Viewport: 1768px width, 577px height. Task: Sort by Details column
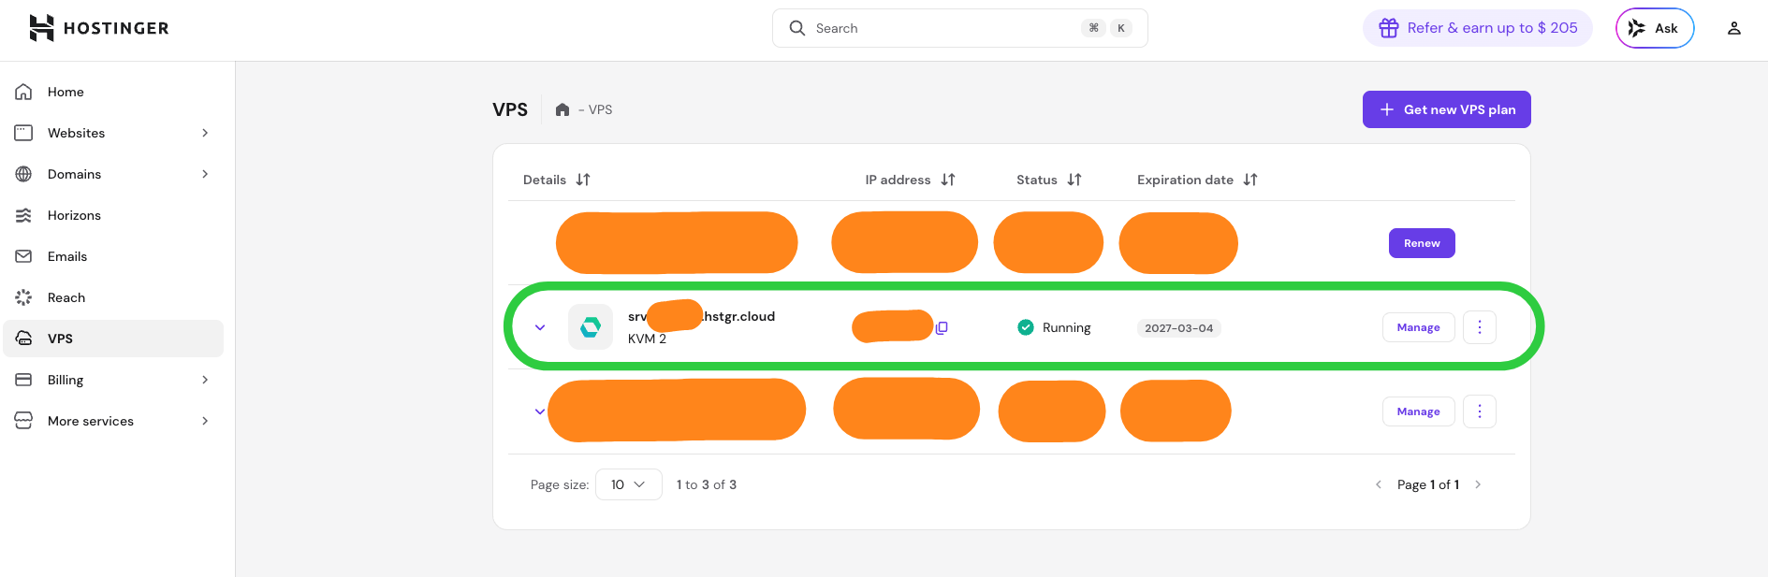556,180
